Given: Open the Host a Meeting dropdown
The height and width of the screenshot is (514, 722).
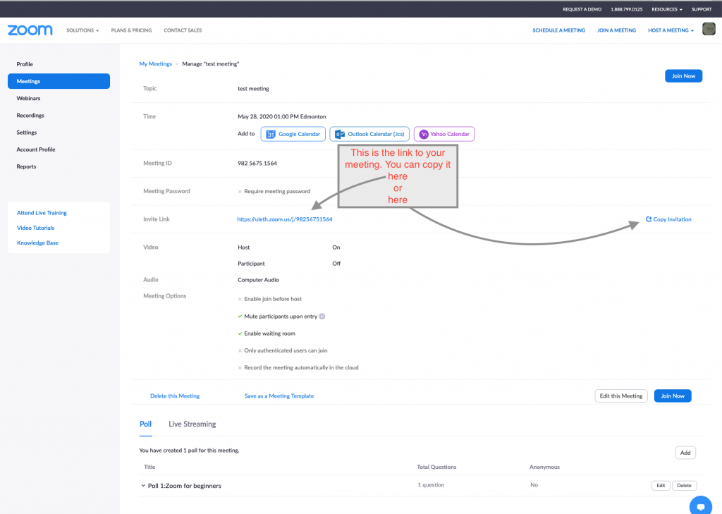Looking at the screenshot, I should click(x=671, y=30).
